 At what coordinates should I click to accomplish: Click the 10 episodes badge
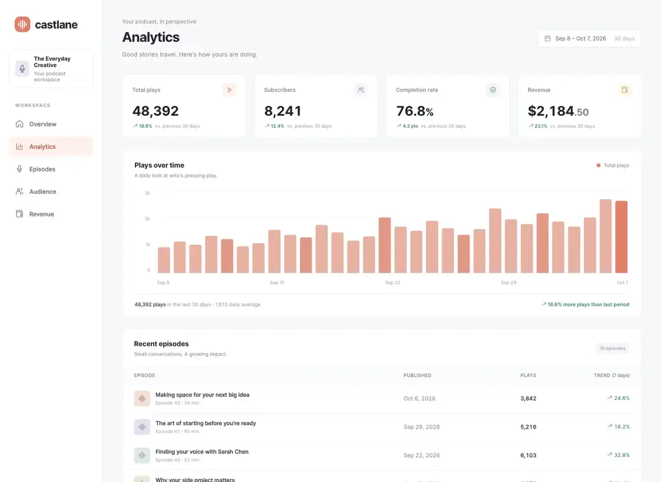coord(613,348)
